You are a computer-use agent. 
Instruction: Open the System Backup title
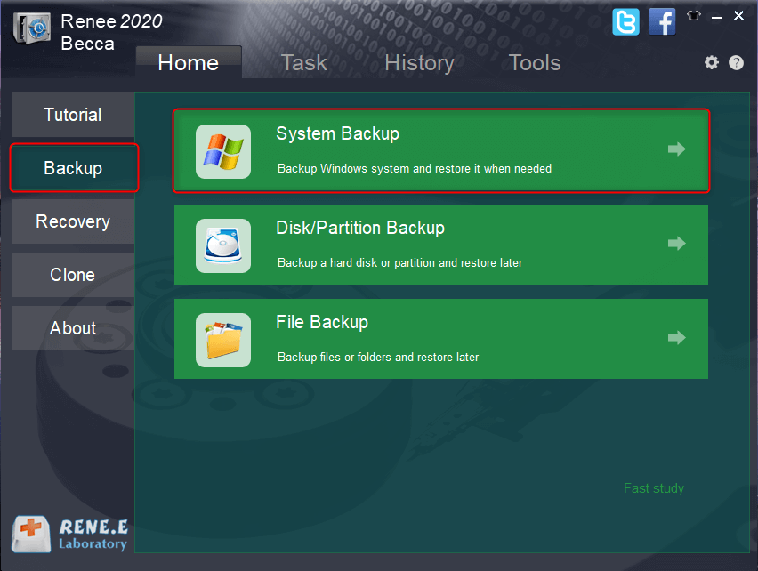pyautogui.click(x=337, y=133)
